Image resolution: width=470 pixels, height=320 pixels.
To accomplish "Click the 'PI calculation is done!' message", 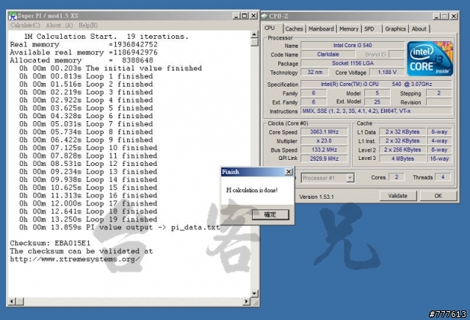I will (252, 190).
